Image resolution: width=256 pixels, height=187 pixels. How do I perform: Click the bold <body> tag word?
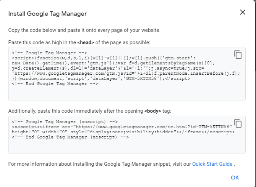(x=152, y=111)
